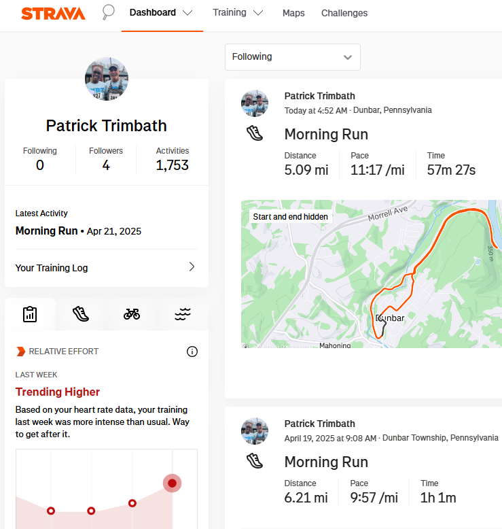The width and height of the screenshot is (502, 529).
Task: Select the cycling bike tab icon
Action: [x=132, y=314]
